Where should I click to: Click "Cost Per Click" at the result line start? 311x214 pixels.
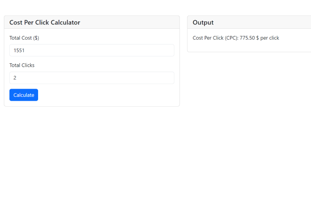pyautogui.click(x=208, y=38)
